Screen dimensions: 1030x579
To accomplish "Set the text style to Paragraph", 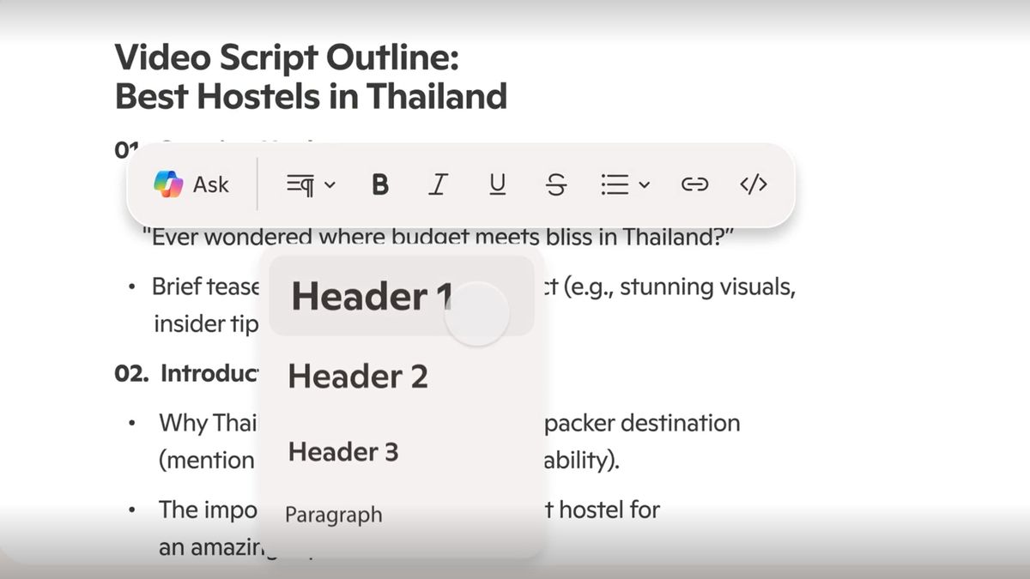I will (x=333, y=515).
